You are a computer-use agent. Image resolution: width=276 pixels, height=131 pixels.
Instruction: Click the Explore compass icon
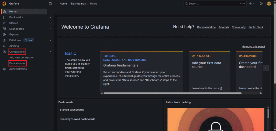pyautogui.click(x=4, y=35)
